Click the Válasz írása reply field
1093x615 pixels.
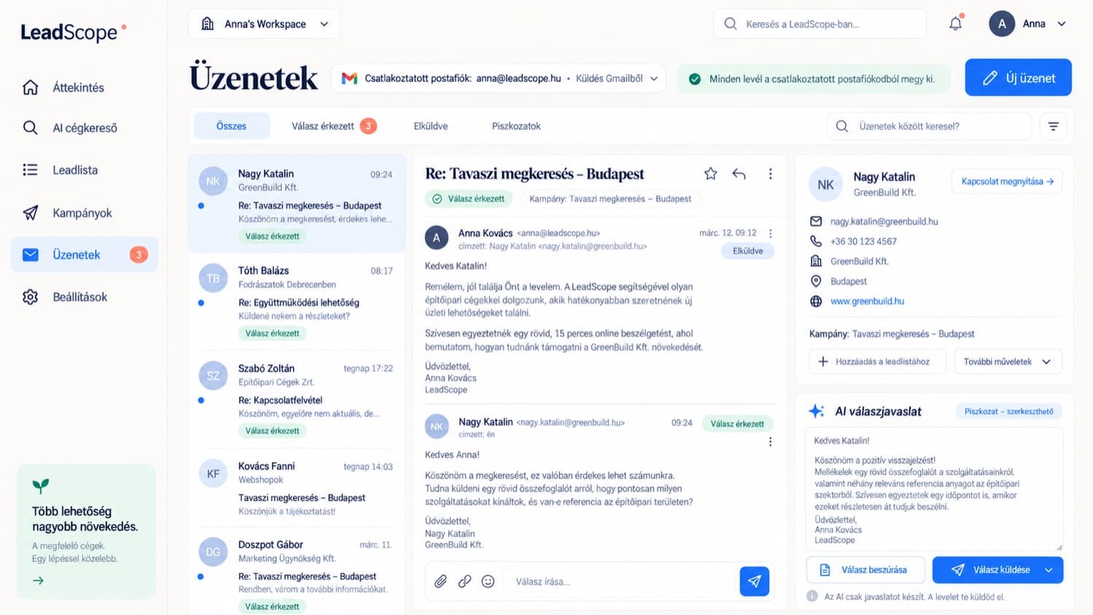click(x=619, y=581)
